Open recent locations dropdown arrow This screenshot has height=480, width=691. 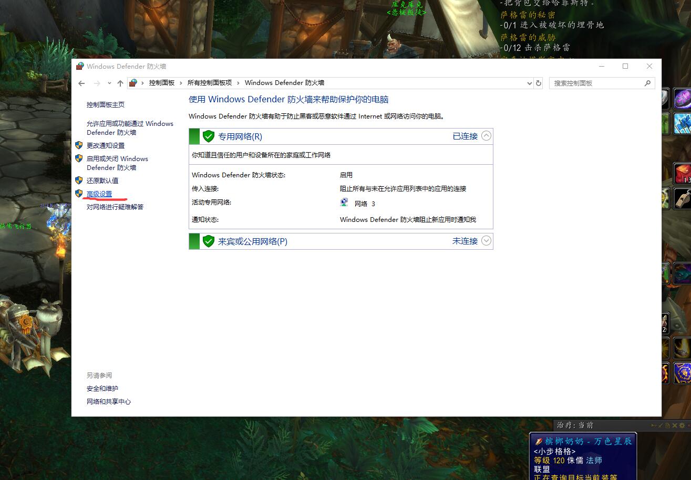click(x=109, y=83)
